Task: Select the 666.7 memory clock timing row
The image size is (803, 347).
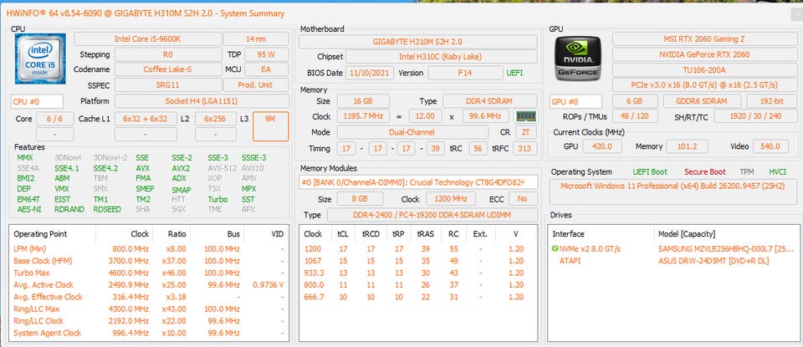Action: (418, 297)
